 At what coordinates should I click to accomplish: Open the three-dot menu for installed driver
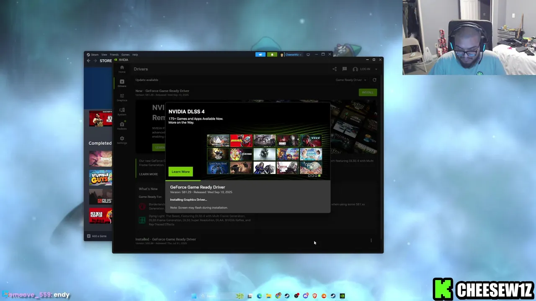click(x=371, y=240)
